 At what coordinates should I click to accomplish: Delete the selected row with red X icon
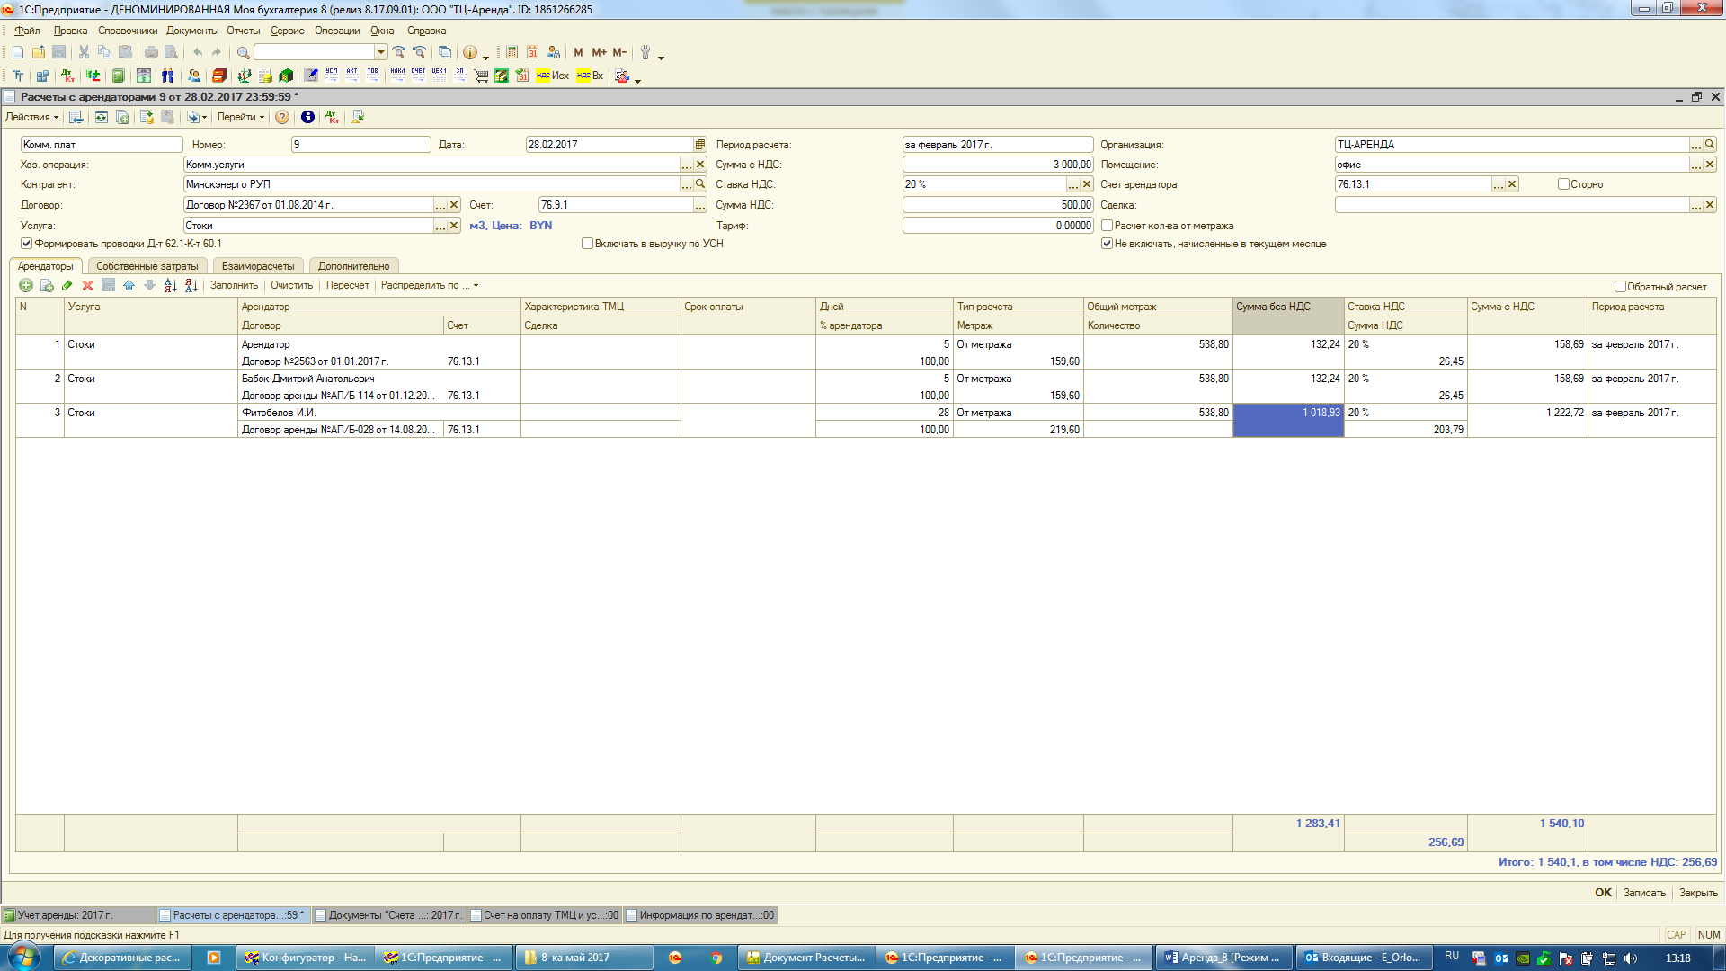point(87,285)
